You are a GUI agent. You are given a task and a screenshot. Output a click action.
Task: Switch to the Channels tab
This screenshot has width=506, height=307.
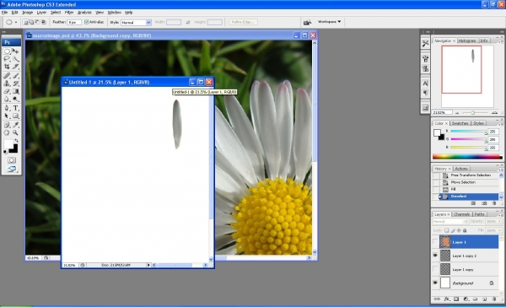(462, 214)
